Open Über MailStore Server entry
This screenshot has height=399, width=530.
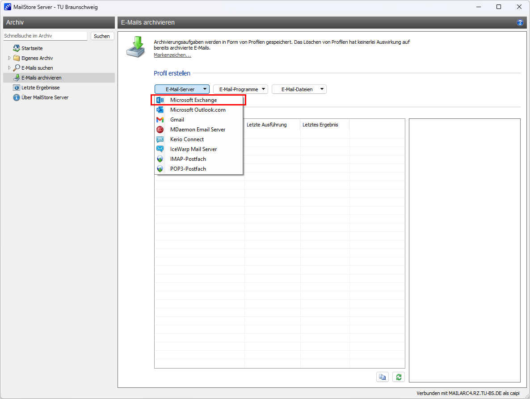[45, 97]
